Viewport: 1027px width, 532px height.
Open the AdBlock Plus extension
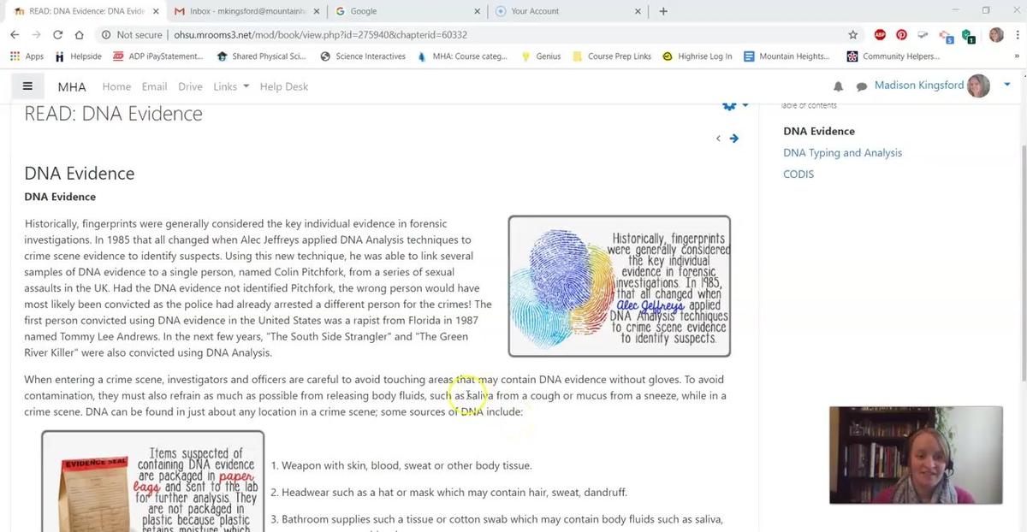click(x=880, y=34)
